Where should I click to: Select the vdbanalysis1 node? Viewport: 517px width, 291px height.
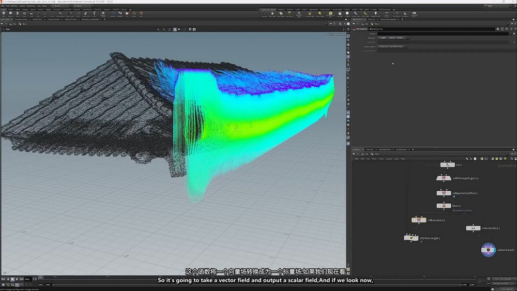[x=419, y=220]
